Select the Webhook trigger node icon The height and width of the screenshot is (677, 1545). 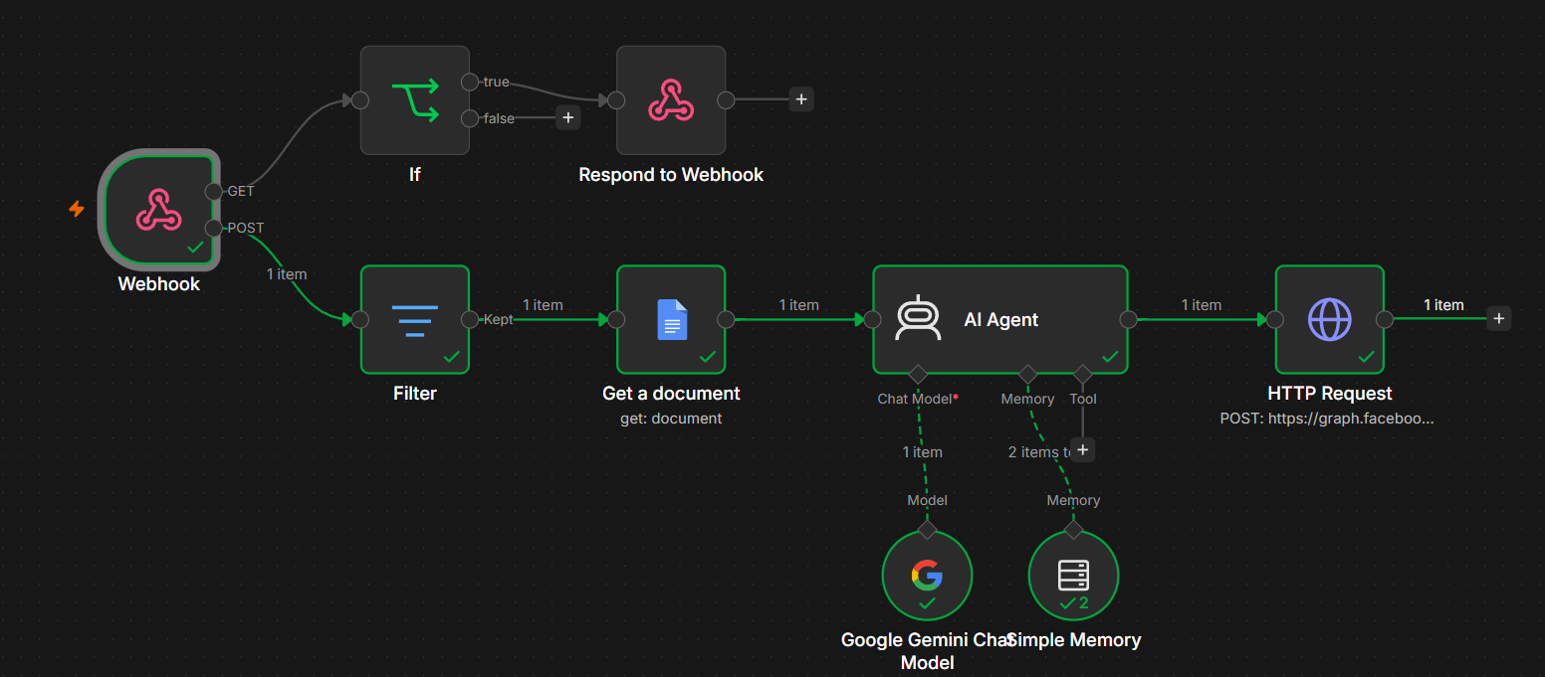point(158,210)
